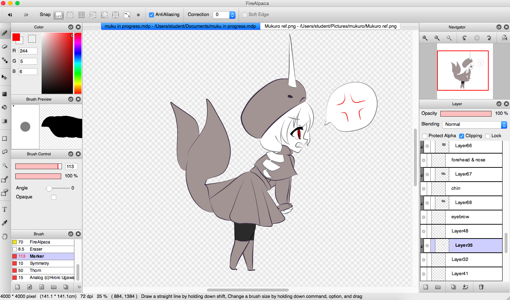Select the Thorn brush
This screenshot has width=510, height=300.
pos(43,270)
